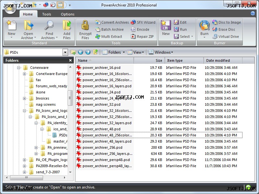Click the Find Archives magnifier icon
259x194 pixels.
pyautogui.click(x=49, y=25)
